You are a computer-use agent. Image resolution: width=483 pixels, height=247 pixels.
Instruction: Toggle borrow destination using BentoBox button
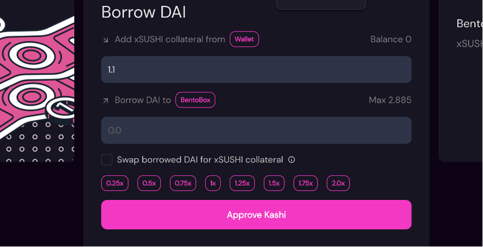195,100
